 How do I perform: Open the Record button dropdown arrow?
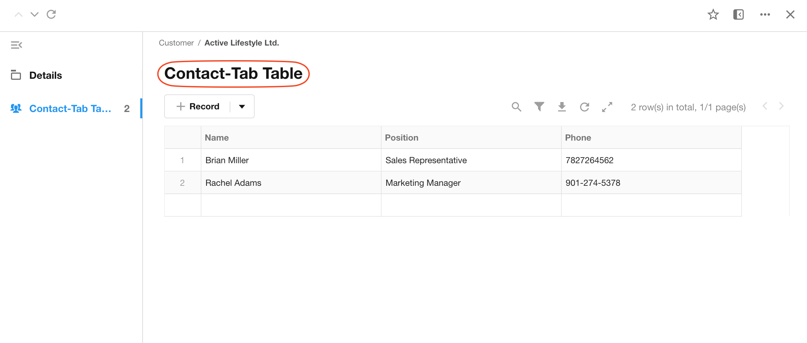pos(242,107)
